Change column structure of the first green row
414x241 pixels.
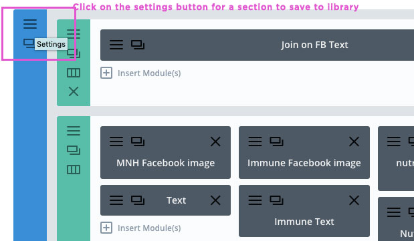click(x=74, y=73)
